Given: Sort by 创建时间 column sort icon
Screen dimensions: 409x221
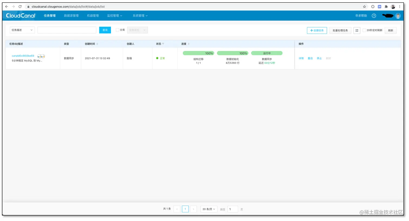Looking at the screenshot, I should point(97,44).
